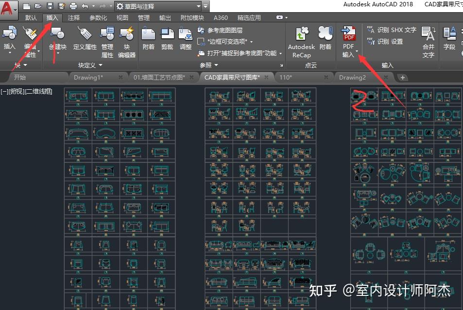Expand the PDF 输入 dropdown arrow
This screenshot has height=310, width=463.
tap(357, 52)
